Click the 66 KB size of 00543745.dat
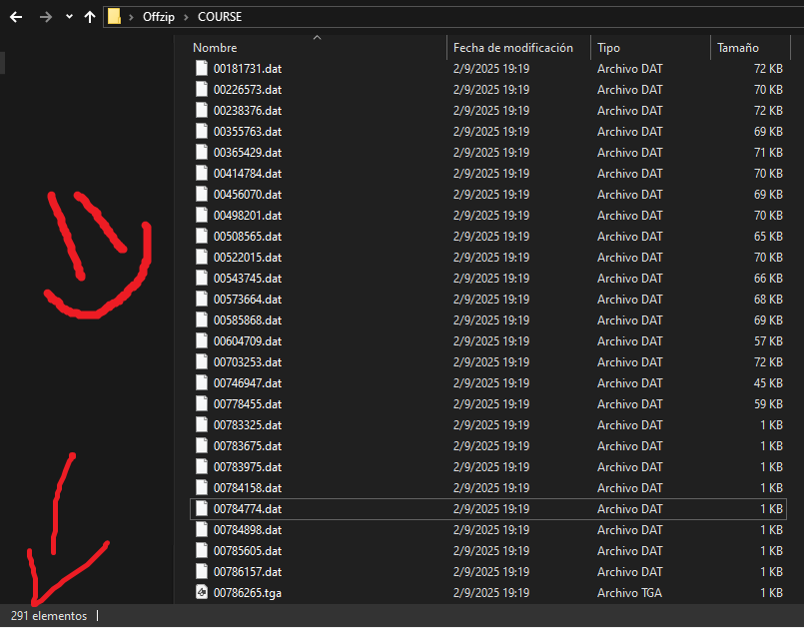The width and height of the screenshot is (804, 628). coord(768,278)
